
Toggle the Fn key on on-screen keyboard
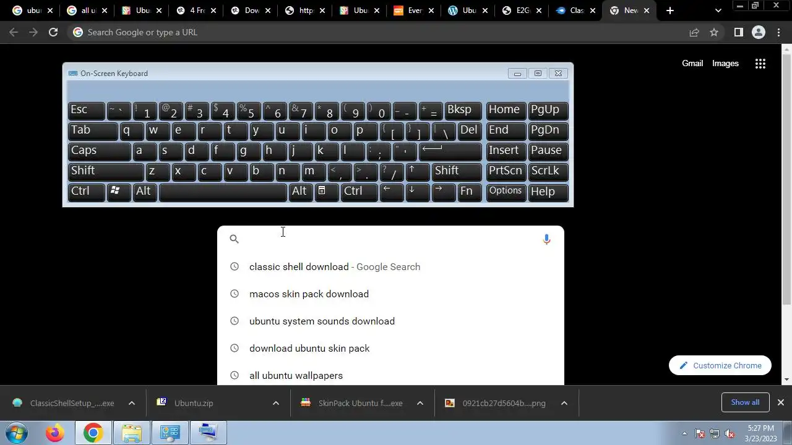(x=470, y=192)
